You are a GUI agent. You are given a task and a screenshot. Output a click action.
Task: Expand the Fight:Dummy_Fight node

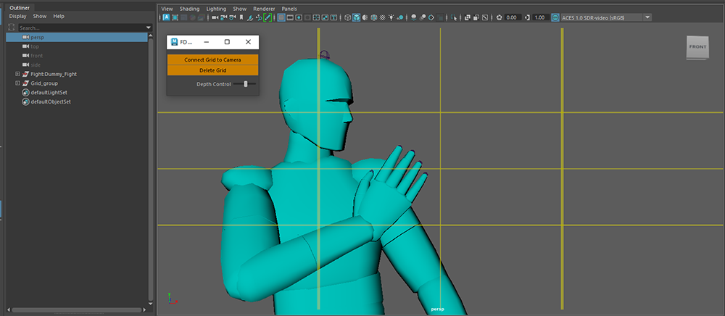pos(17,74)
